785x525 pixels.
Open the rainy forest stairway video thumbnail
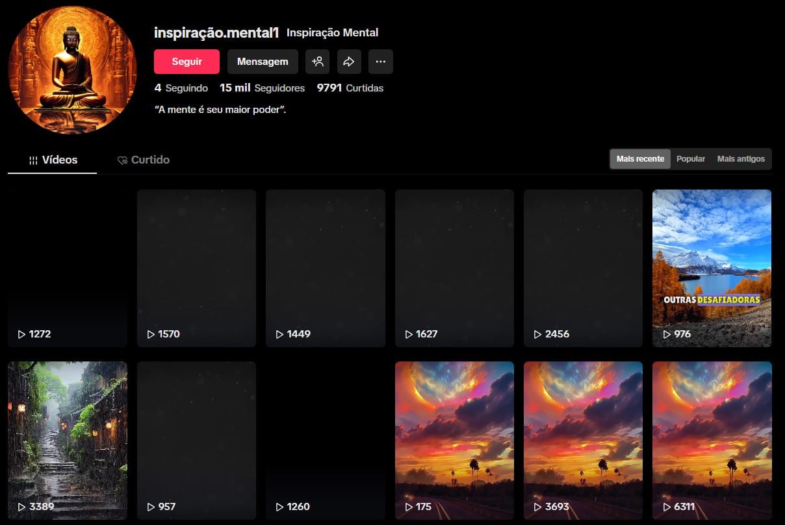[67, 441]
